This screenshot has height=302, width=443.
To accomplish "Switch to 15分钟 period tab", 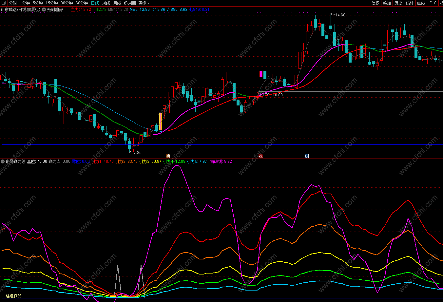I will (52, 3).
